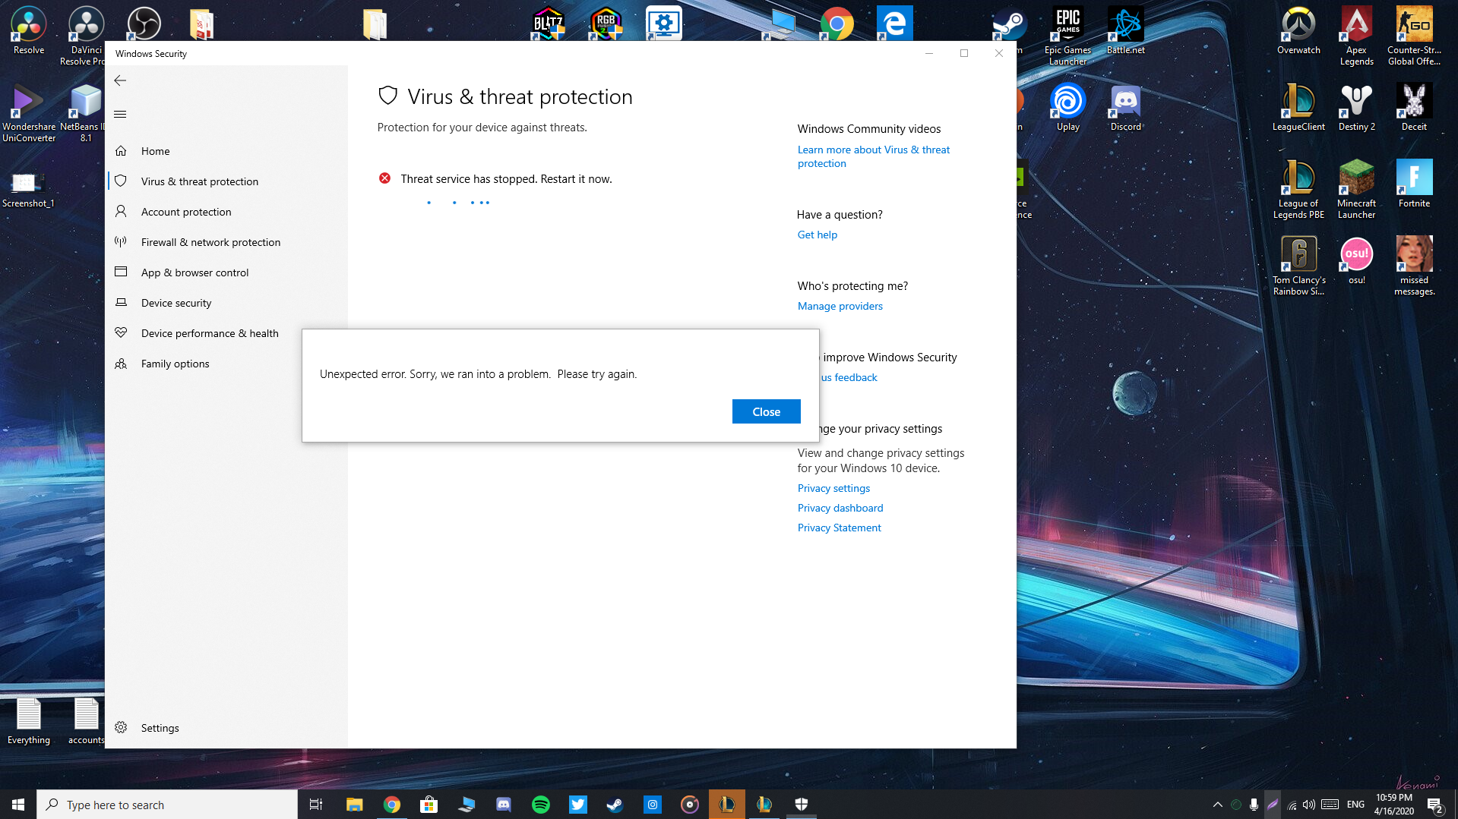Image resolution: width=1458 pixels, height=819 pixels.
Task: Open clock showing 10:59 PM
Action: click(1393, 805)
